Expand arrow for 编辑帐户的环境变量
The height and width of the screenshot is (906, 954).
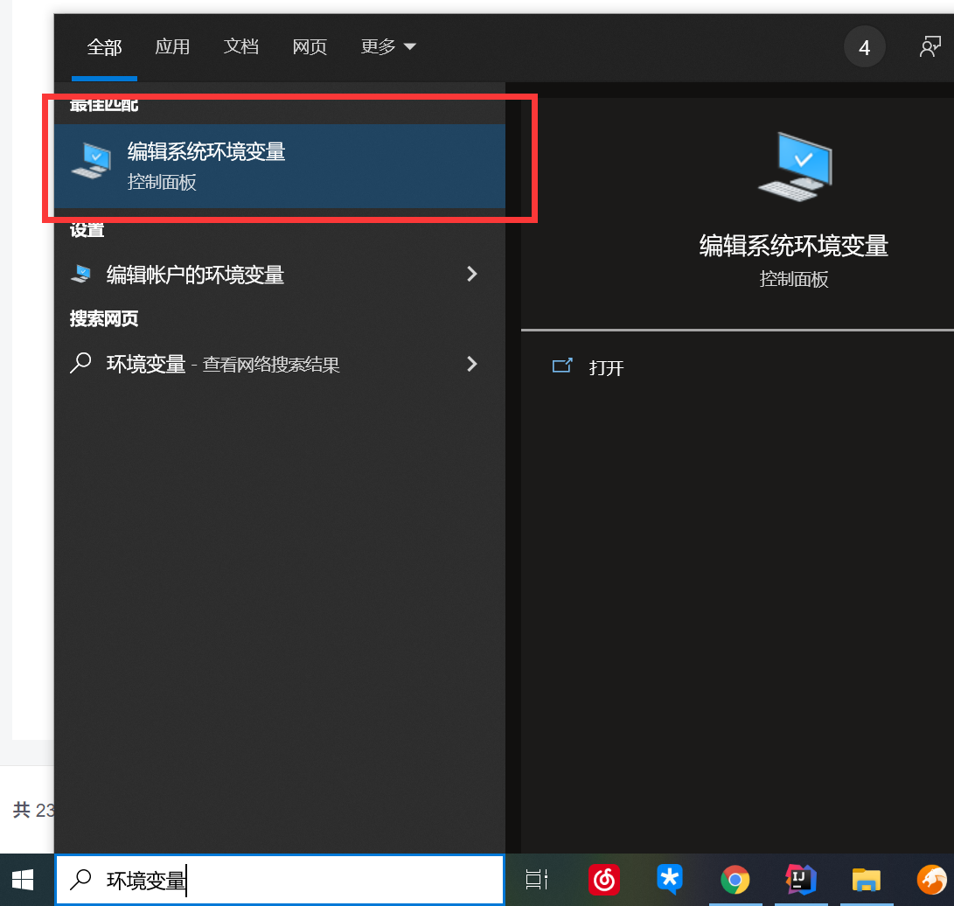click(471, 275)
